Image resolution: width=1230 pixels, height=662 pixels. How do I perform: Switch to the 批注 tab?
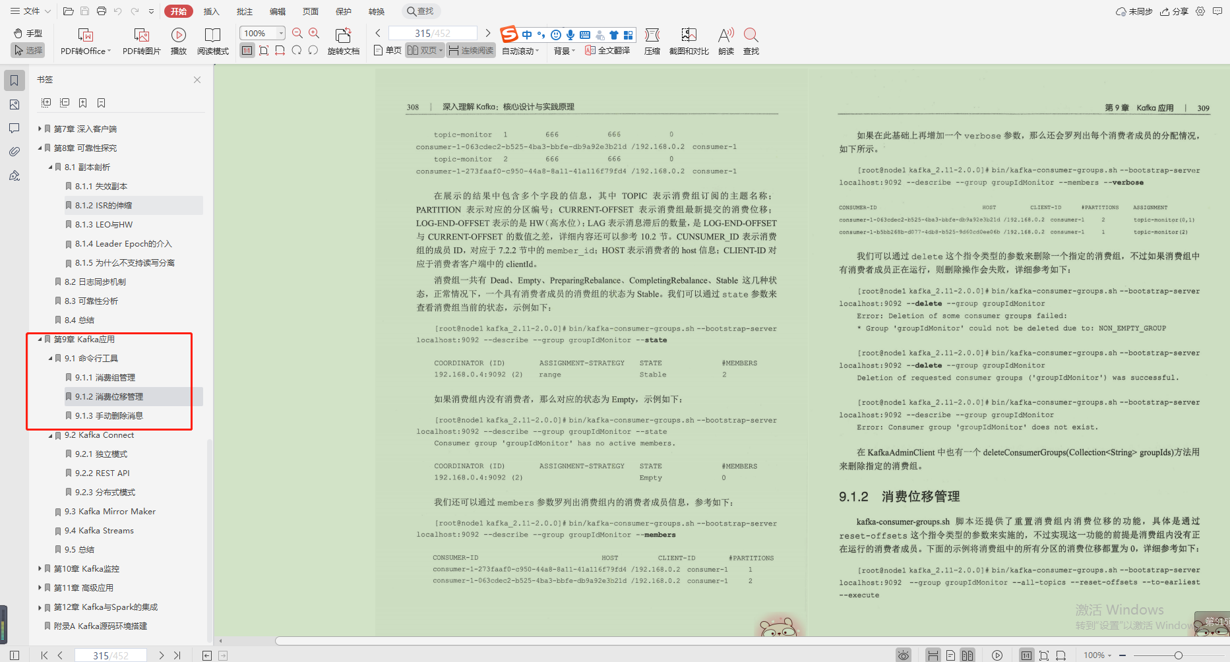244,11
